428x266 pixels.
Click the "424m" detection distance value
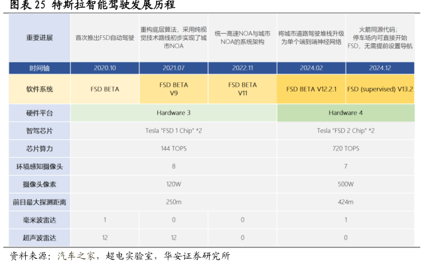tap(345, 202)
